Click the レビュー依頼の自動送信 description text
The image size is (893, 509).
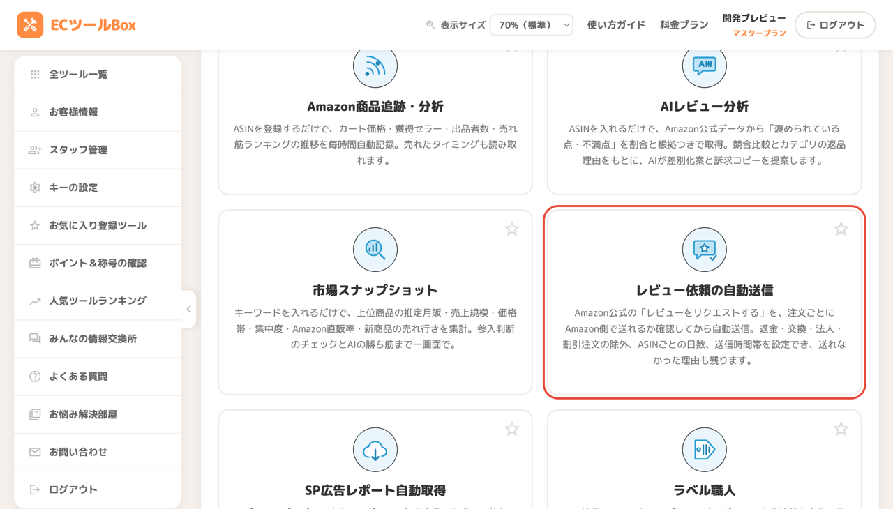(705, 337)
